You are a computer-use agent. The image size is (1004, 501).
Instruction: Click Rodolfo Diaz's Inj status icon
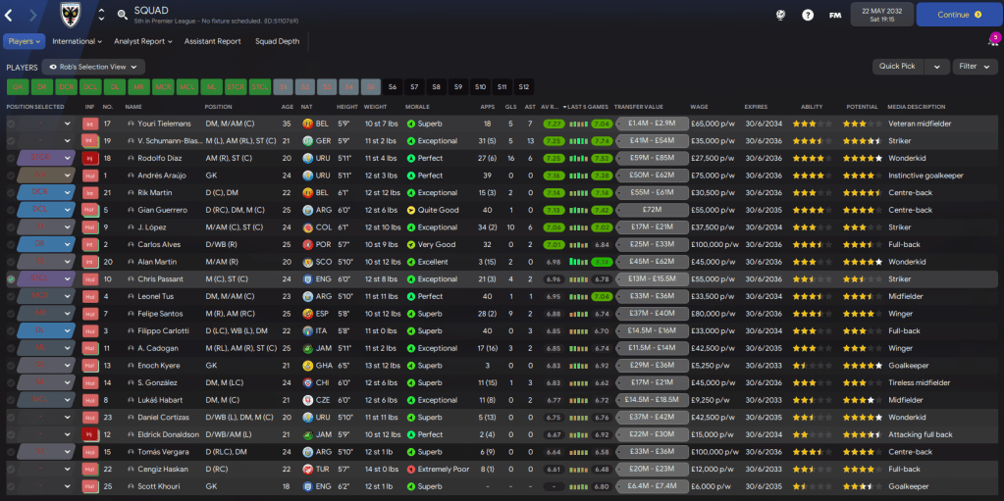point(89,158)
